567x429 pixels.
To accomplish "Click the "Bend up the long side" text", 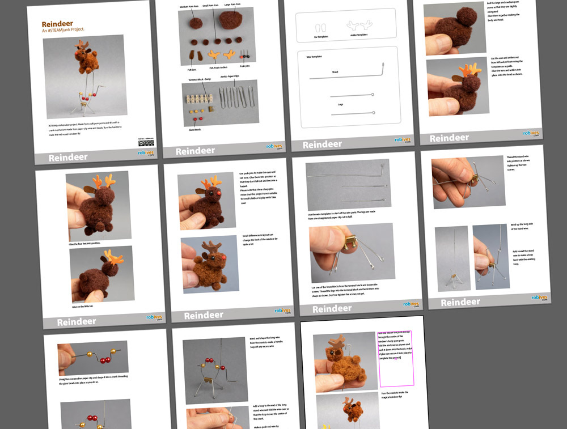I will click(x=522, y=226).
